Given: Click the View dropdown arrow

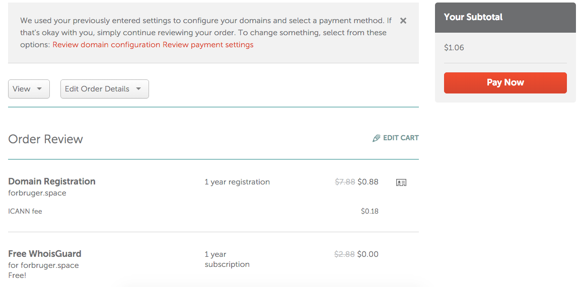Looking at the screenshot, I should [x=39, y=89].
